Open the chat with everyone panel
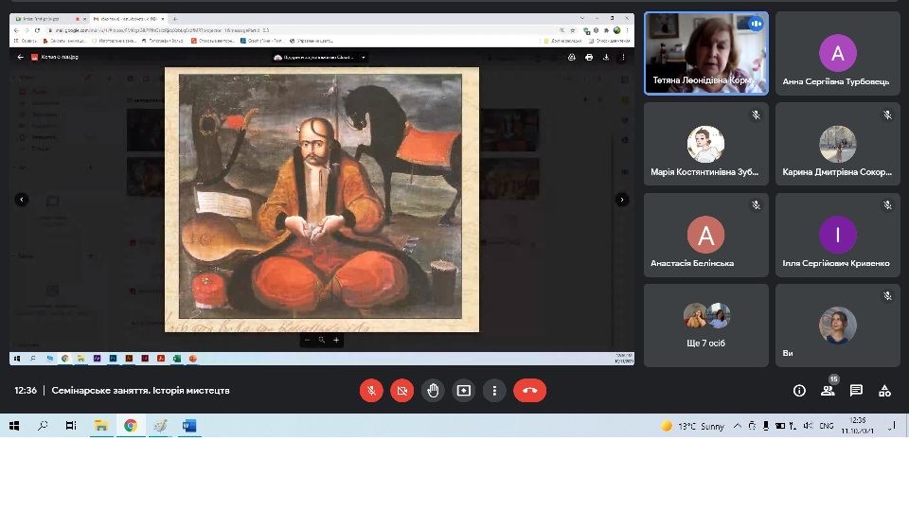This screenshot has width=909, height=511. click(856, 390)
